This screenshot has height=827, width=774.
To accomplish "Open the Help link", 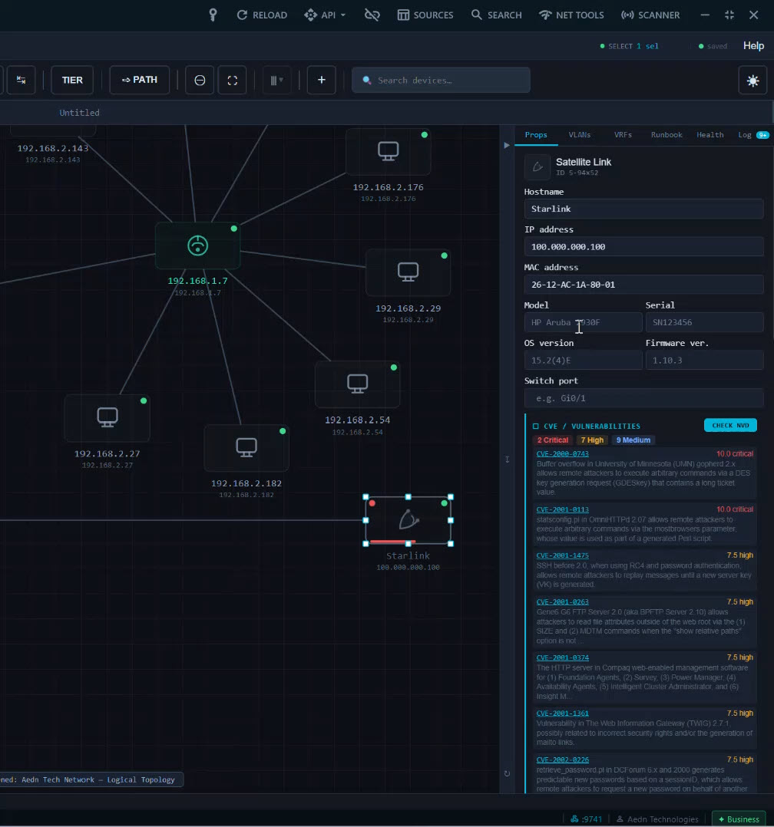I will pyautogui.click(x=753, y=46).
